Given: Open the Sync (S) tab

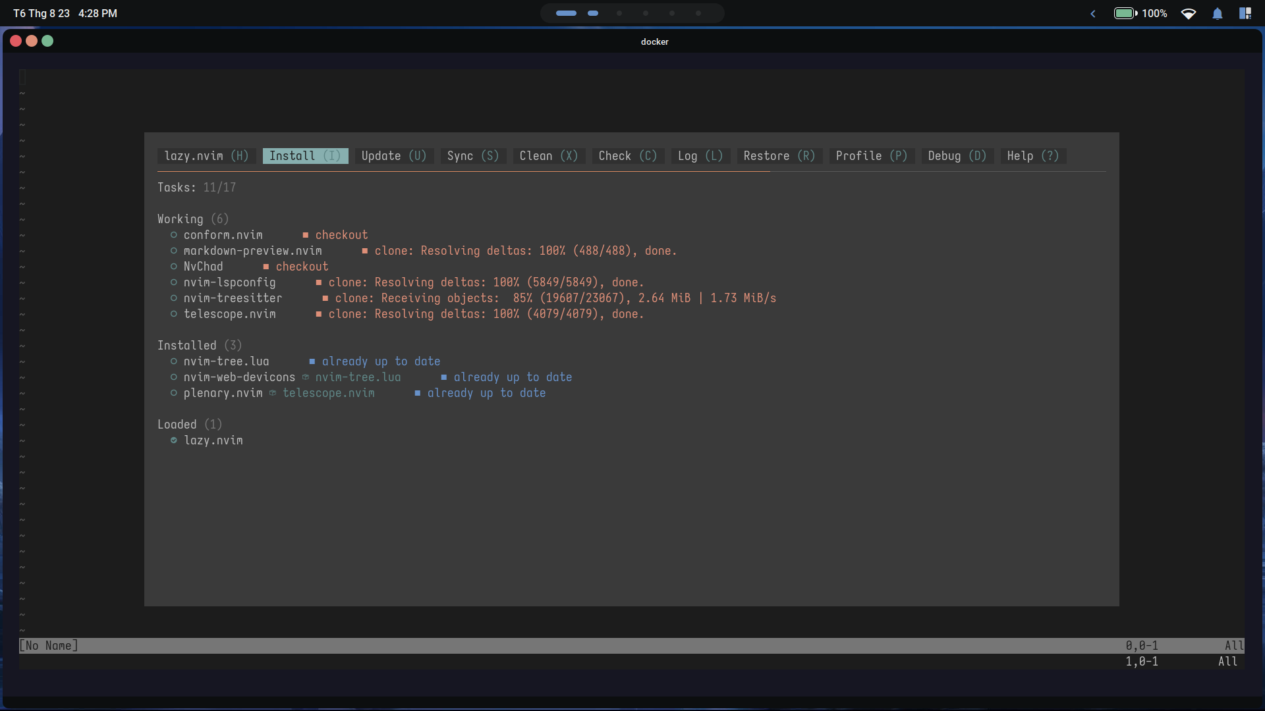Looking at the screenshot, I should pyautogui.click(x=473, y=156).
